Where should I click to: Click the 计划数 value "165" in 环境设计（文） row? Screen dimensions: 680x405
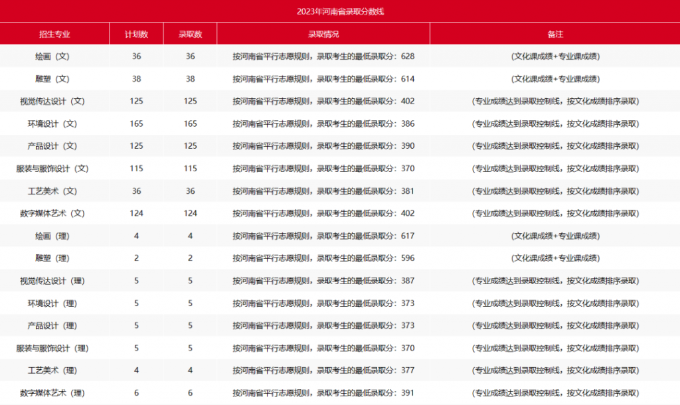point(136,123)
